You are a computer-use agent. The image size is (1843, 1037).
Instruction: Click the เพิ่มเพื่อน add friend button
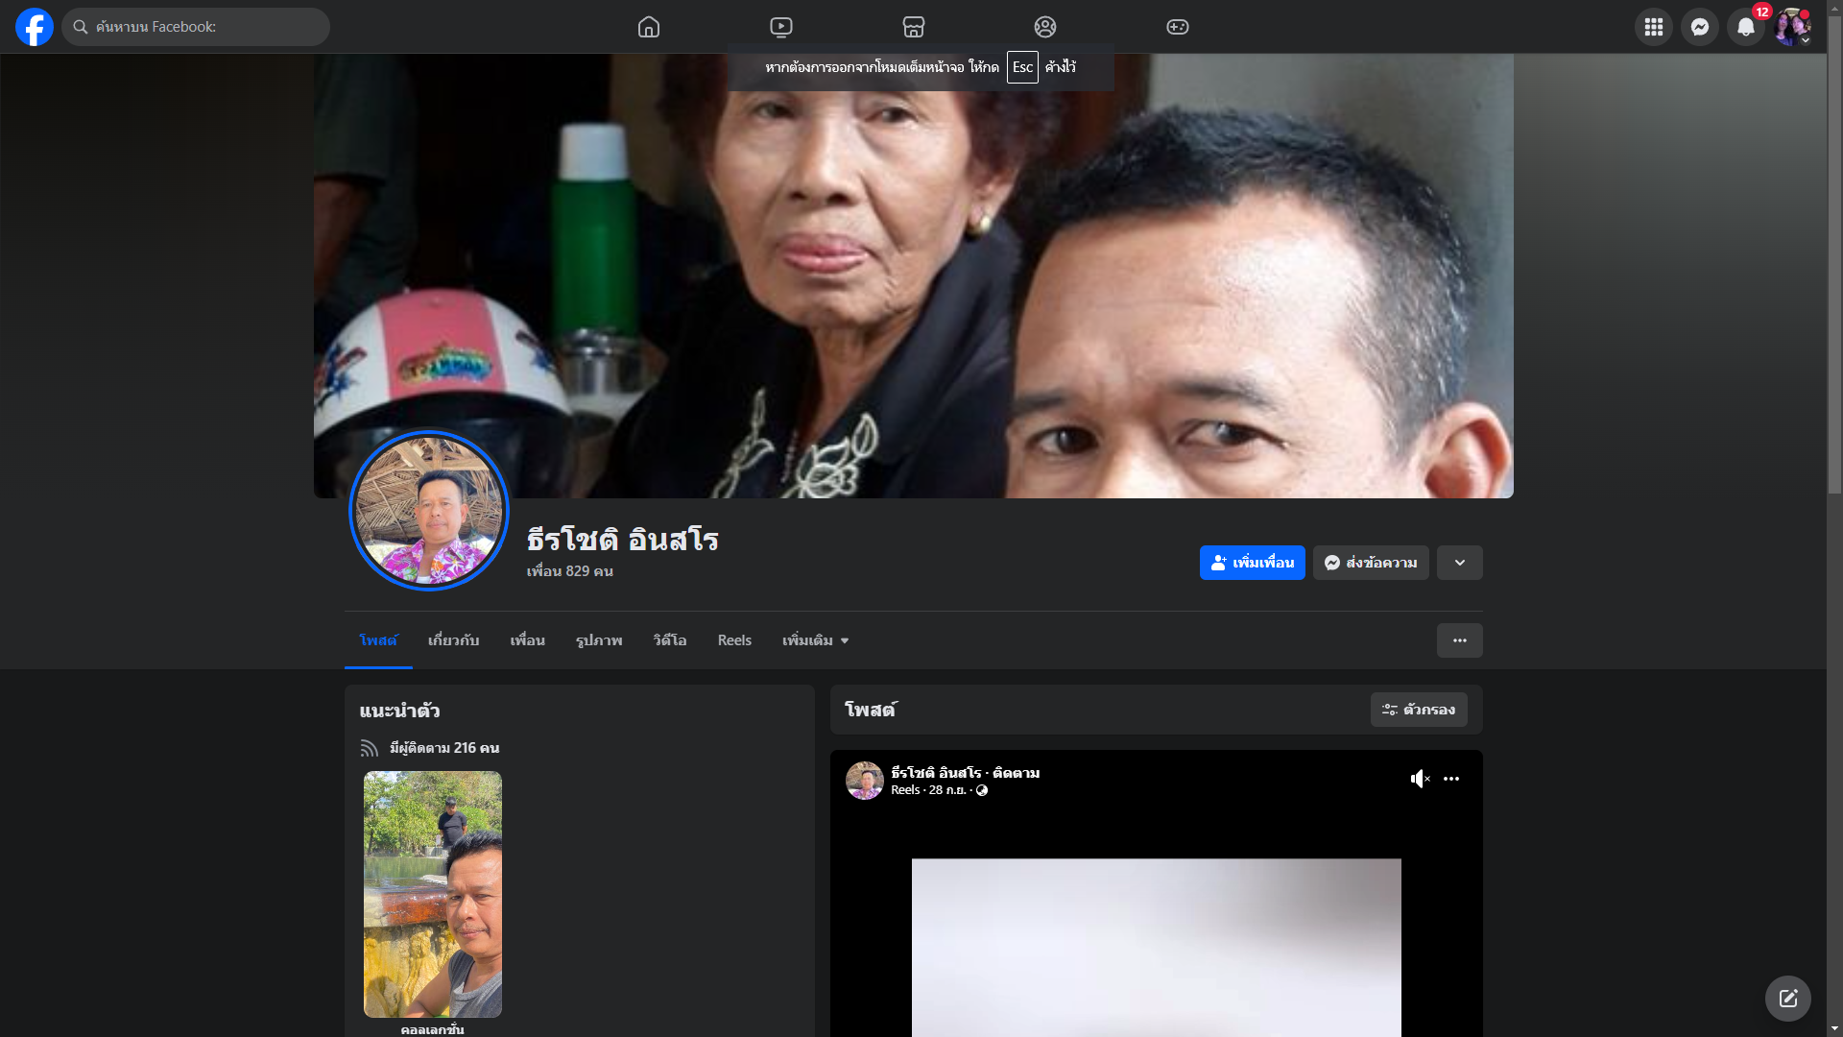point(1252,563)
